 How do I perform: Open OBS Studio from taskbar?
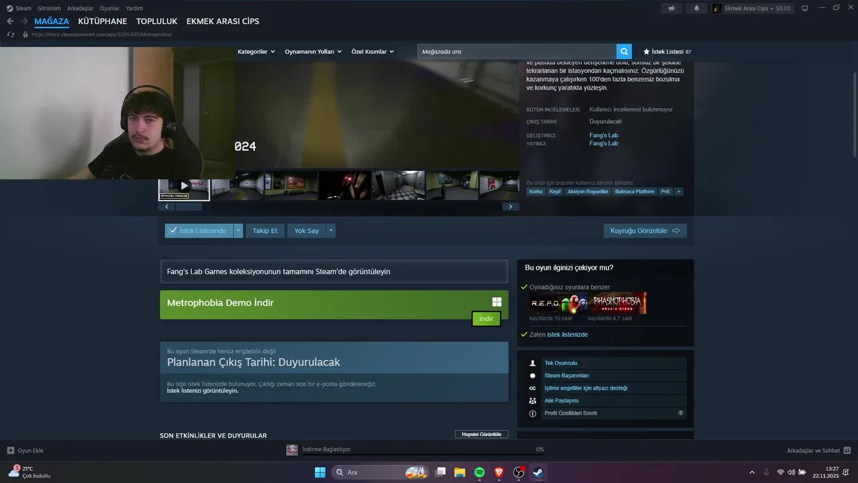(x=519, y=472)
